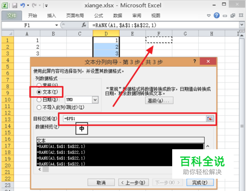
Task: Click the 上一步(B) button
Action: tap(133, 183)
